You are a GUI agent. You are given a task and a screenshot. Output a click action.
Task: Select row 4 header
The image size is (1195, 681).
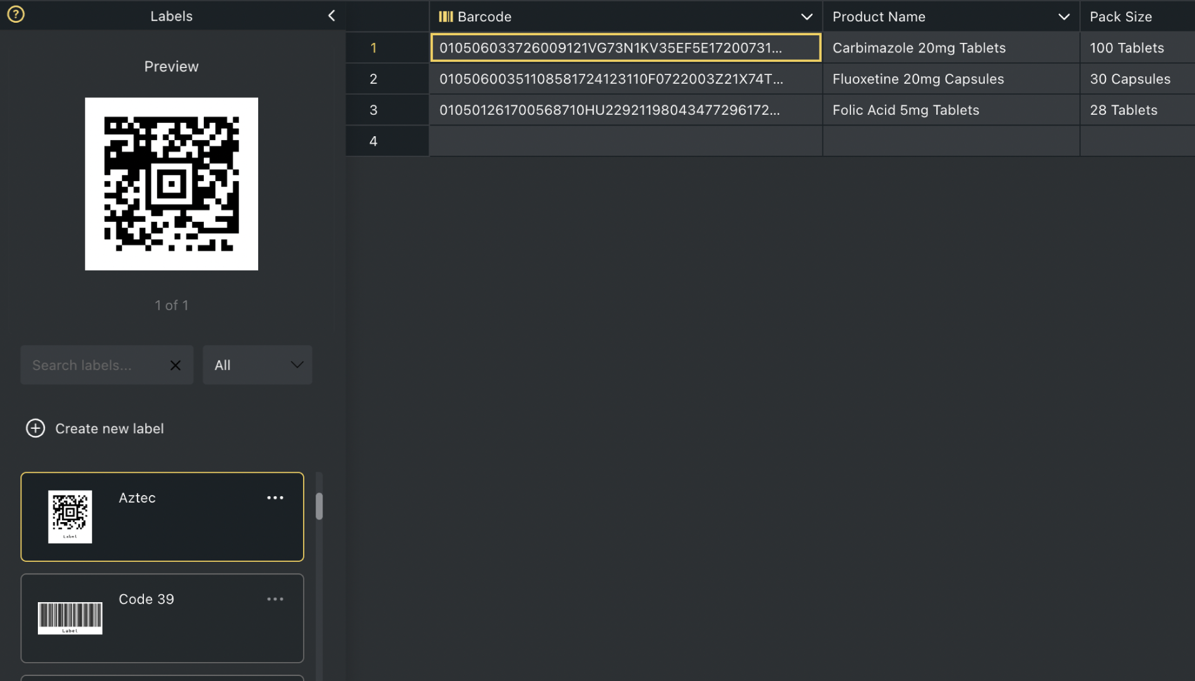(x=387, y=141)
